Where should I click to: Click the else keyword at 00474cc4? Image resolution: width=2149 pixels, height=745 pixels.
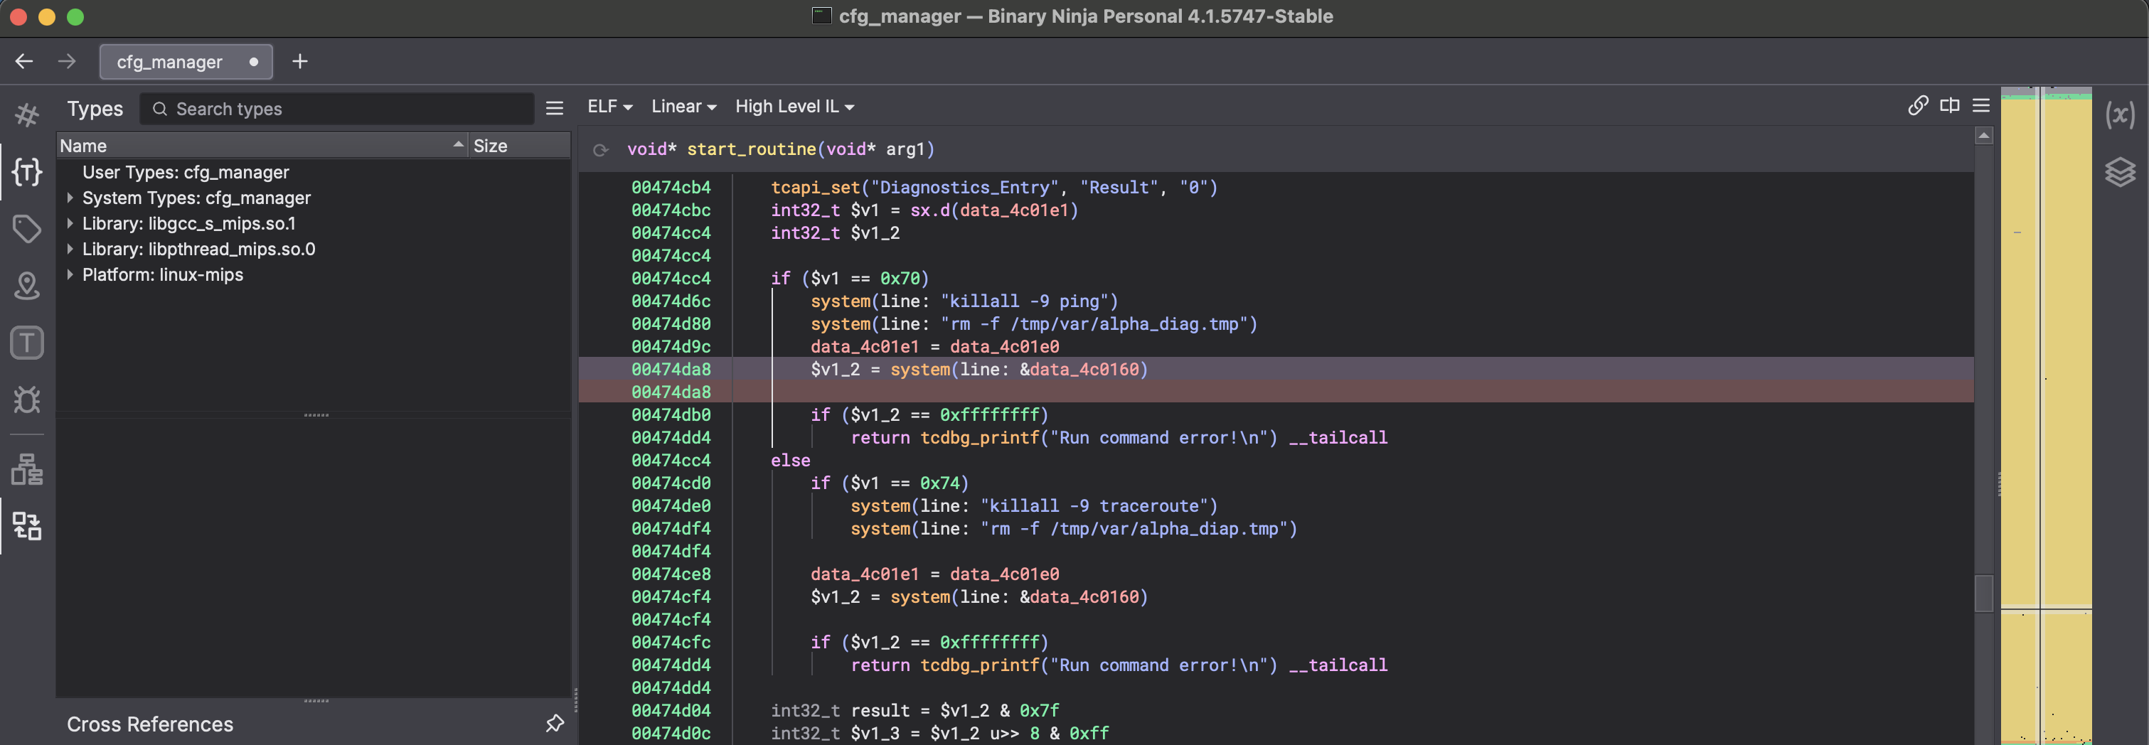[790, 461]
